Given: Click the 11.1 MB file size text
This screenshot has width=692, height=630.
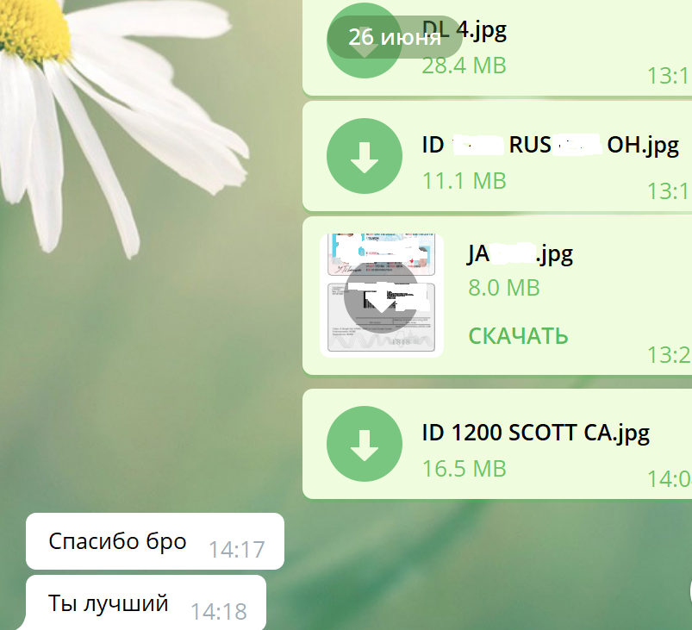Looking at the screenshot, I should [464, 181].
